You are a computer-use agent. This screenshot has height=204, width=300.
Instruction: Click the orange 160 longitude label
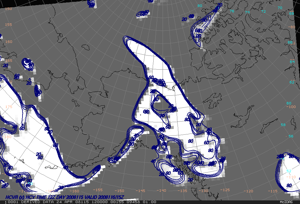point(9,41)
